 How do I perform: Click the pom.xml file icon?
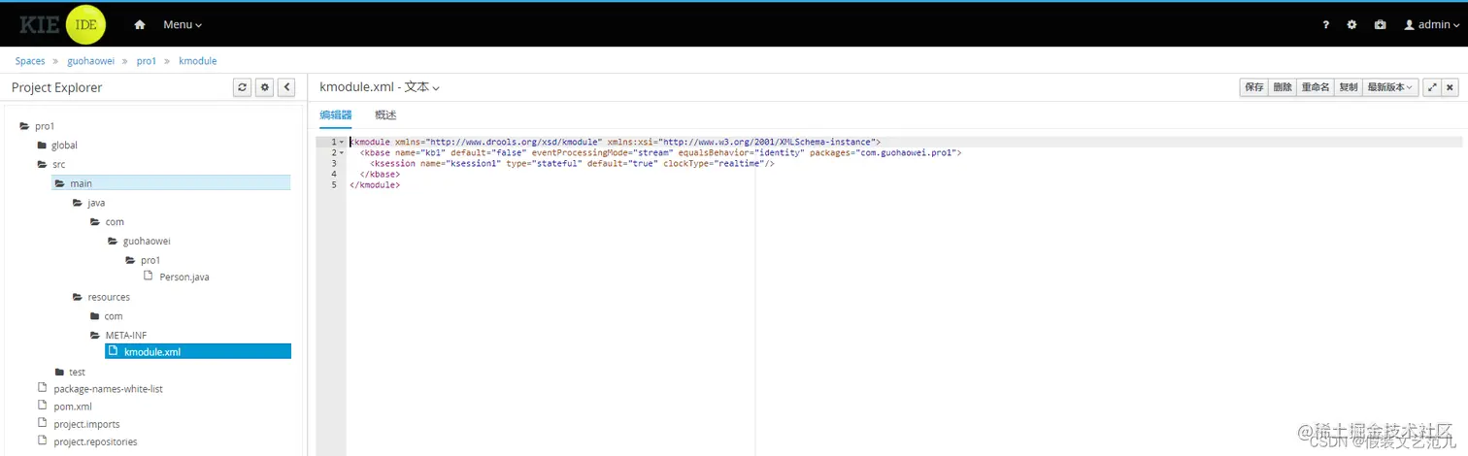coord(42,406)
